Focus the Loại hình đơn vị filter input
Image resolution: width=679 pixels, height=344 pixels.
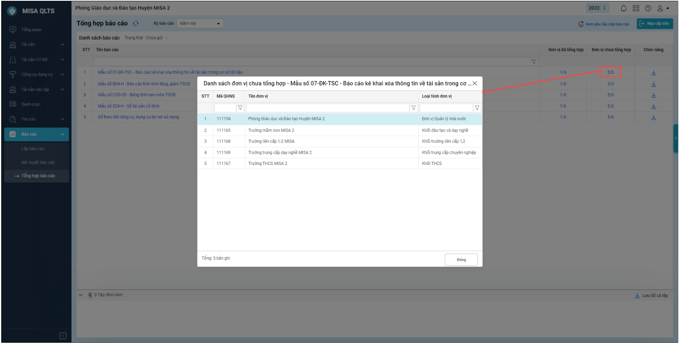click(447, 108)
